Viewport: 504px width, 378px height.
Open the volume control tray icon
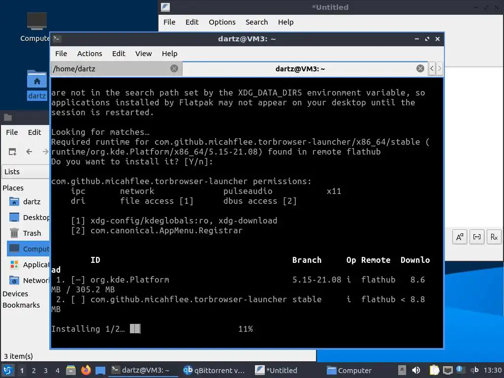coord(416,370)
